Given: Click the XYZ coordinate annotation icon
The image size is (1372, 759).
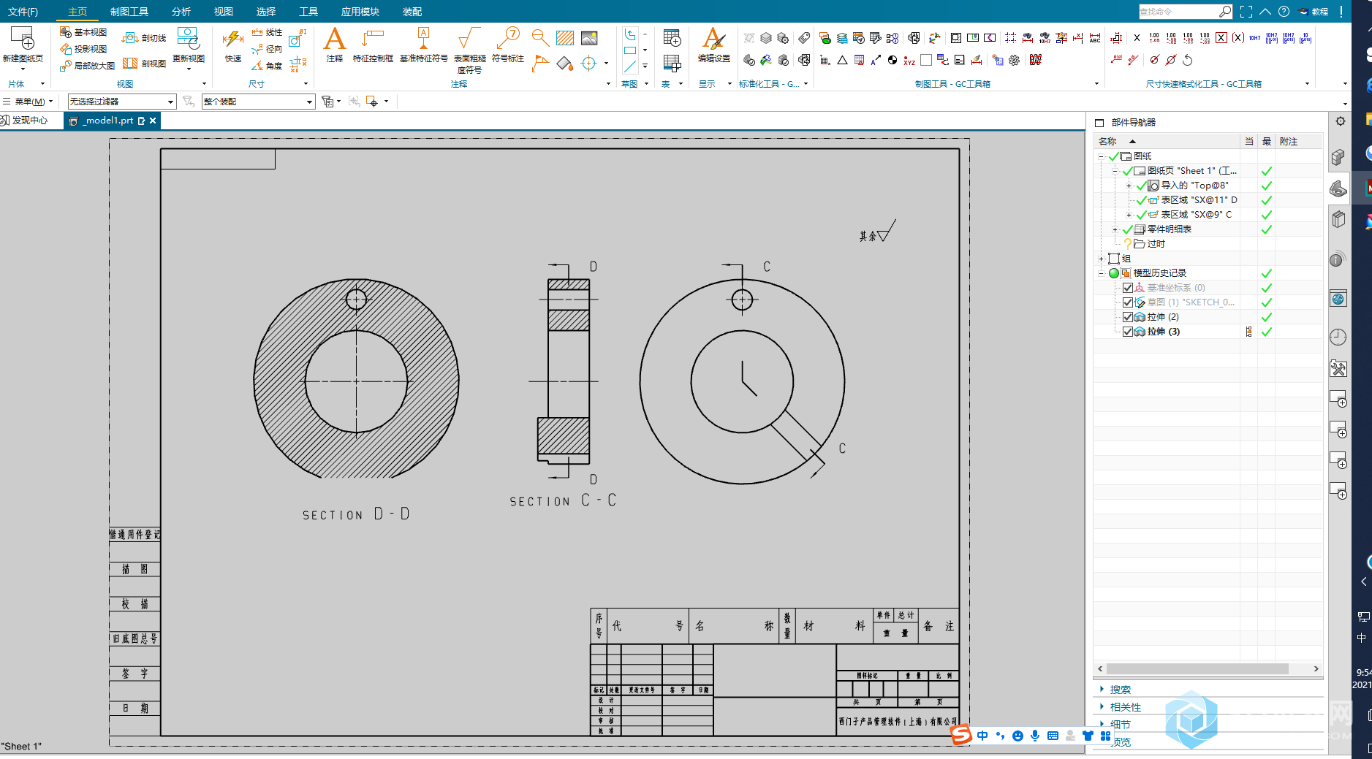Looking at the screenshot, I should pyautogui.click(x=909, y=61).
